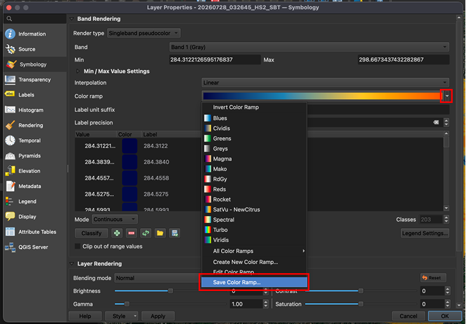Open the Metadata section icon

pos(10,186)
